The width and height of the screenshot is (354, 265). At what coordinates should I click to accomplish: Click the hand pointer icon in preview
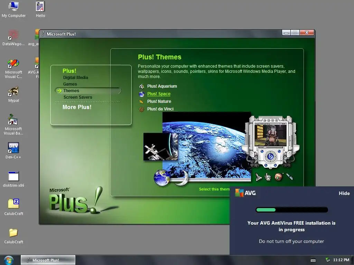[268, 177]
